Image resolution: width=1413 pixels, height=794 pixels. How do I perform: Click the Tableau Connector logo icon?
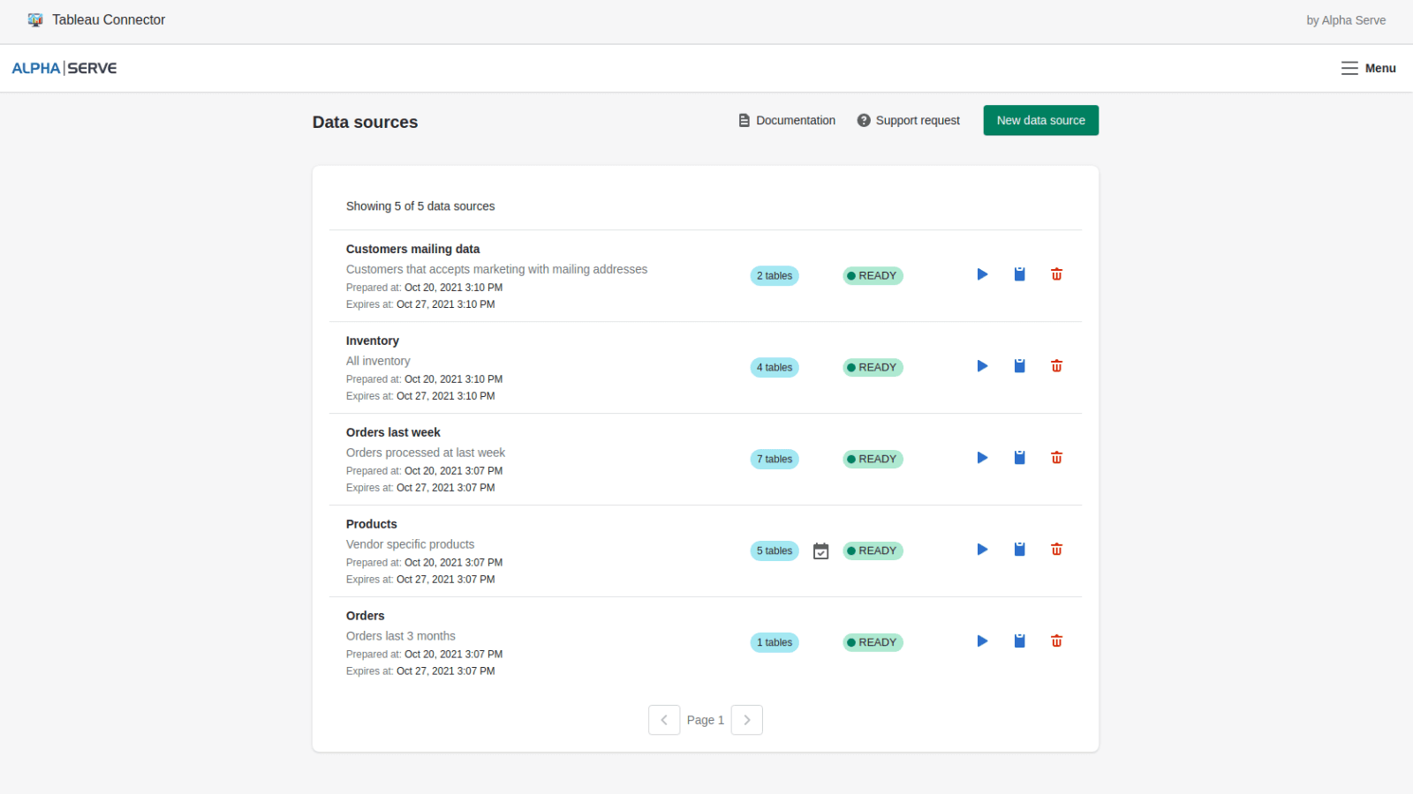coord(35,19)
